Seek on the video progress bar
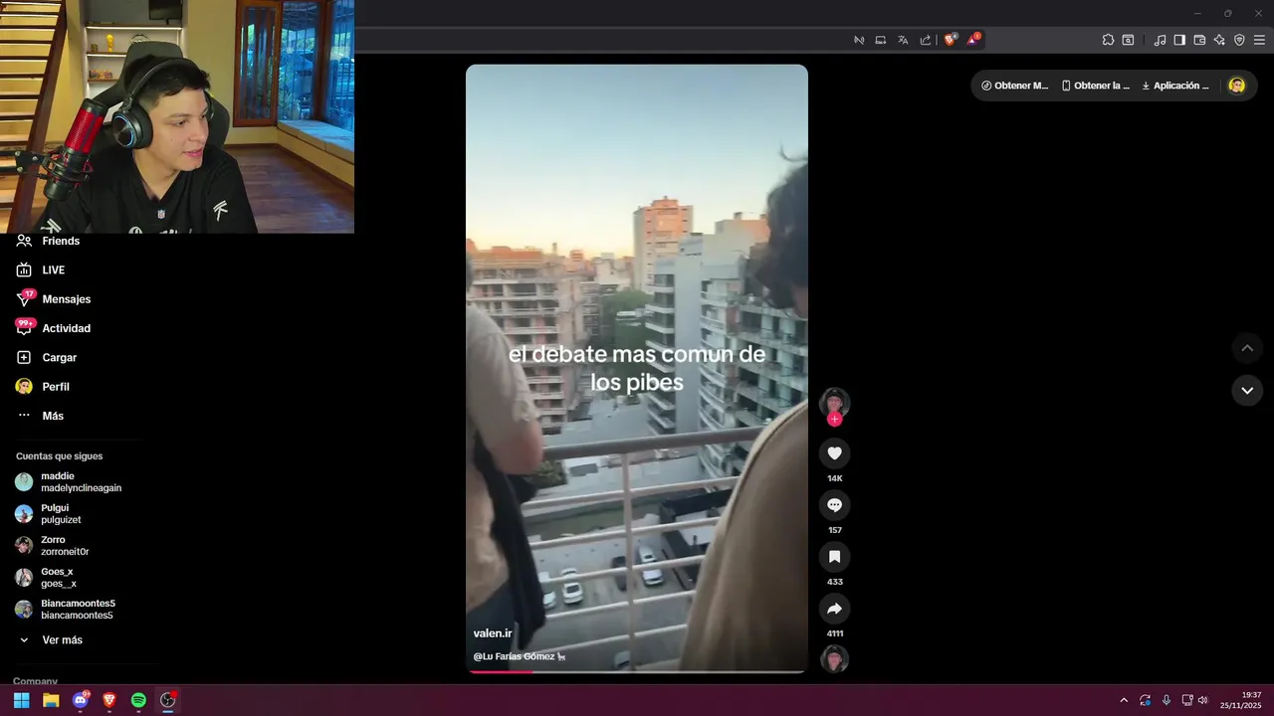1274x716 pixels. point(637,671)
